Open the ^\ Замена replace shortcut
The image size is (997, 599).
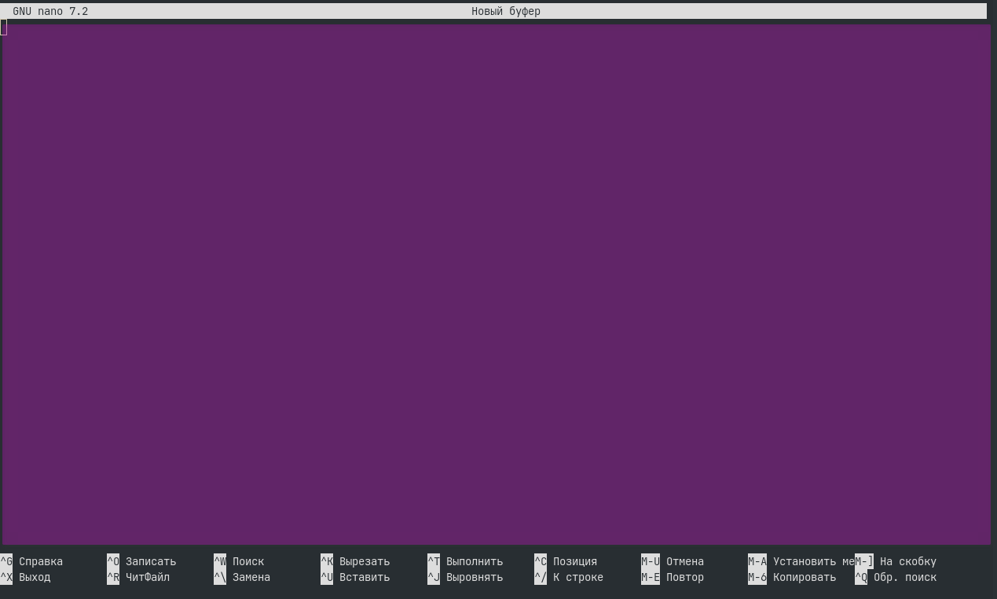point(242,577)
